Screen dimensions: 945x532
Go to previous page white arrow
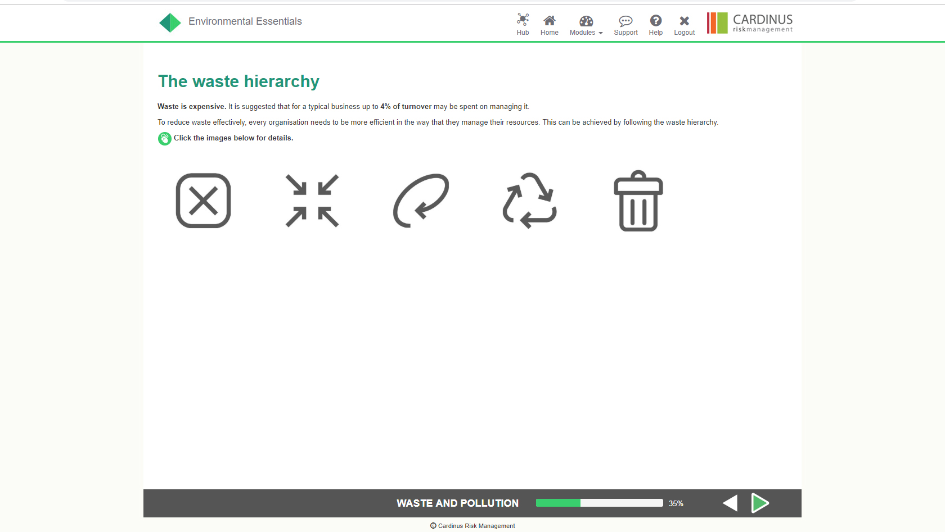tap(730, 503)
